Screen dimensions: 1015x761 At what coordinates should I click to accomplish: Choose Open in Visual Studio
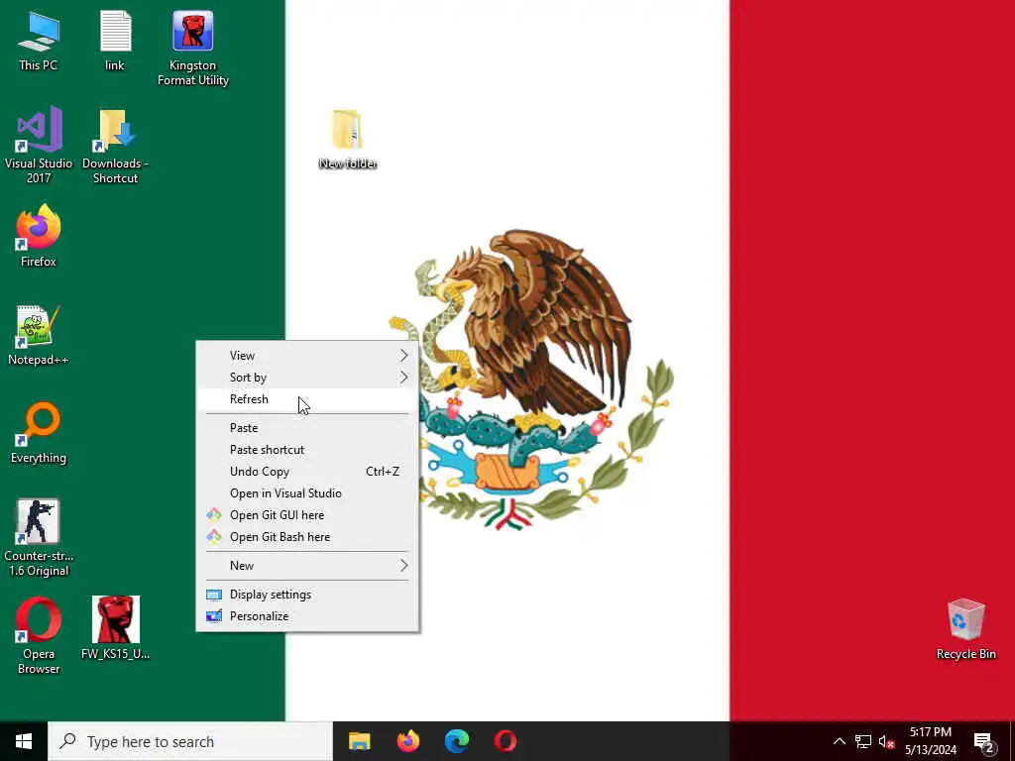(307, 493)
